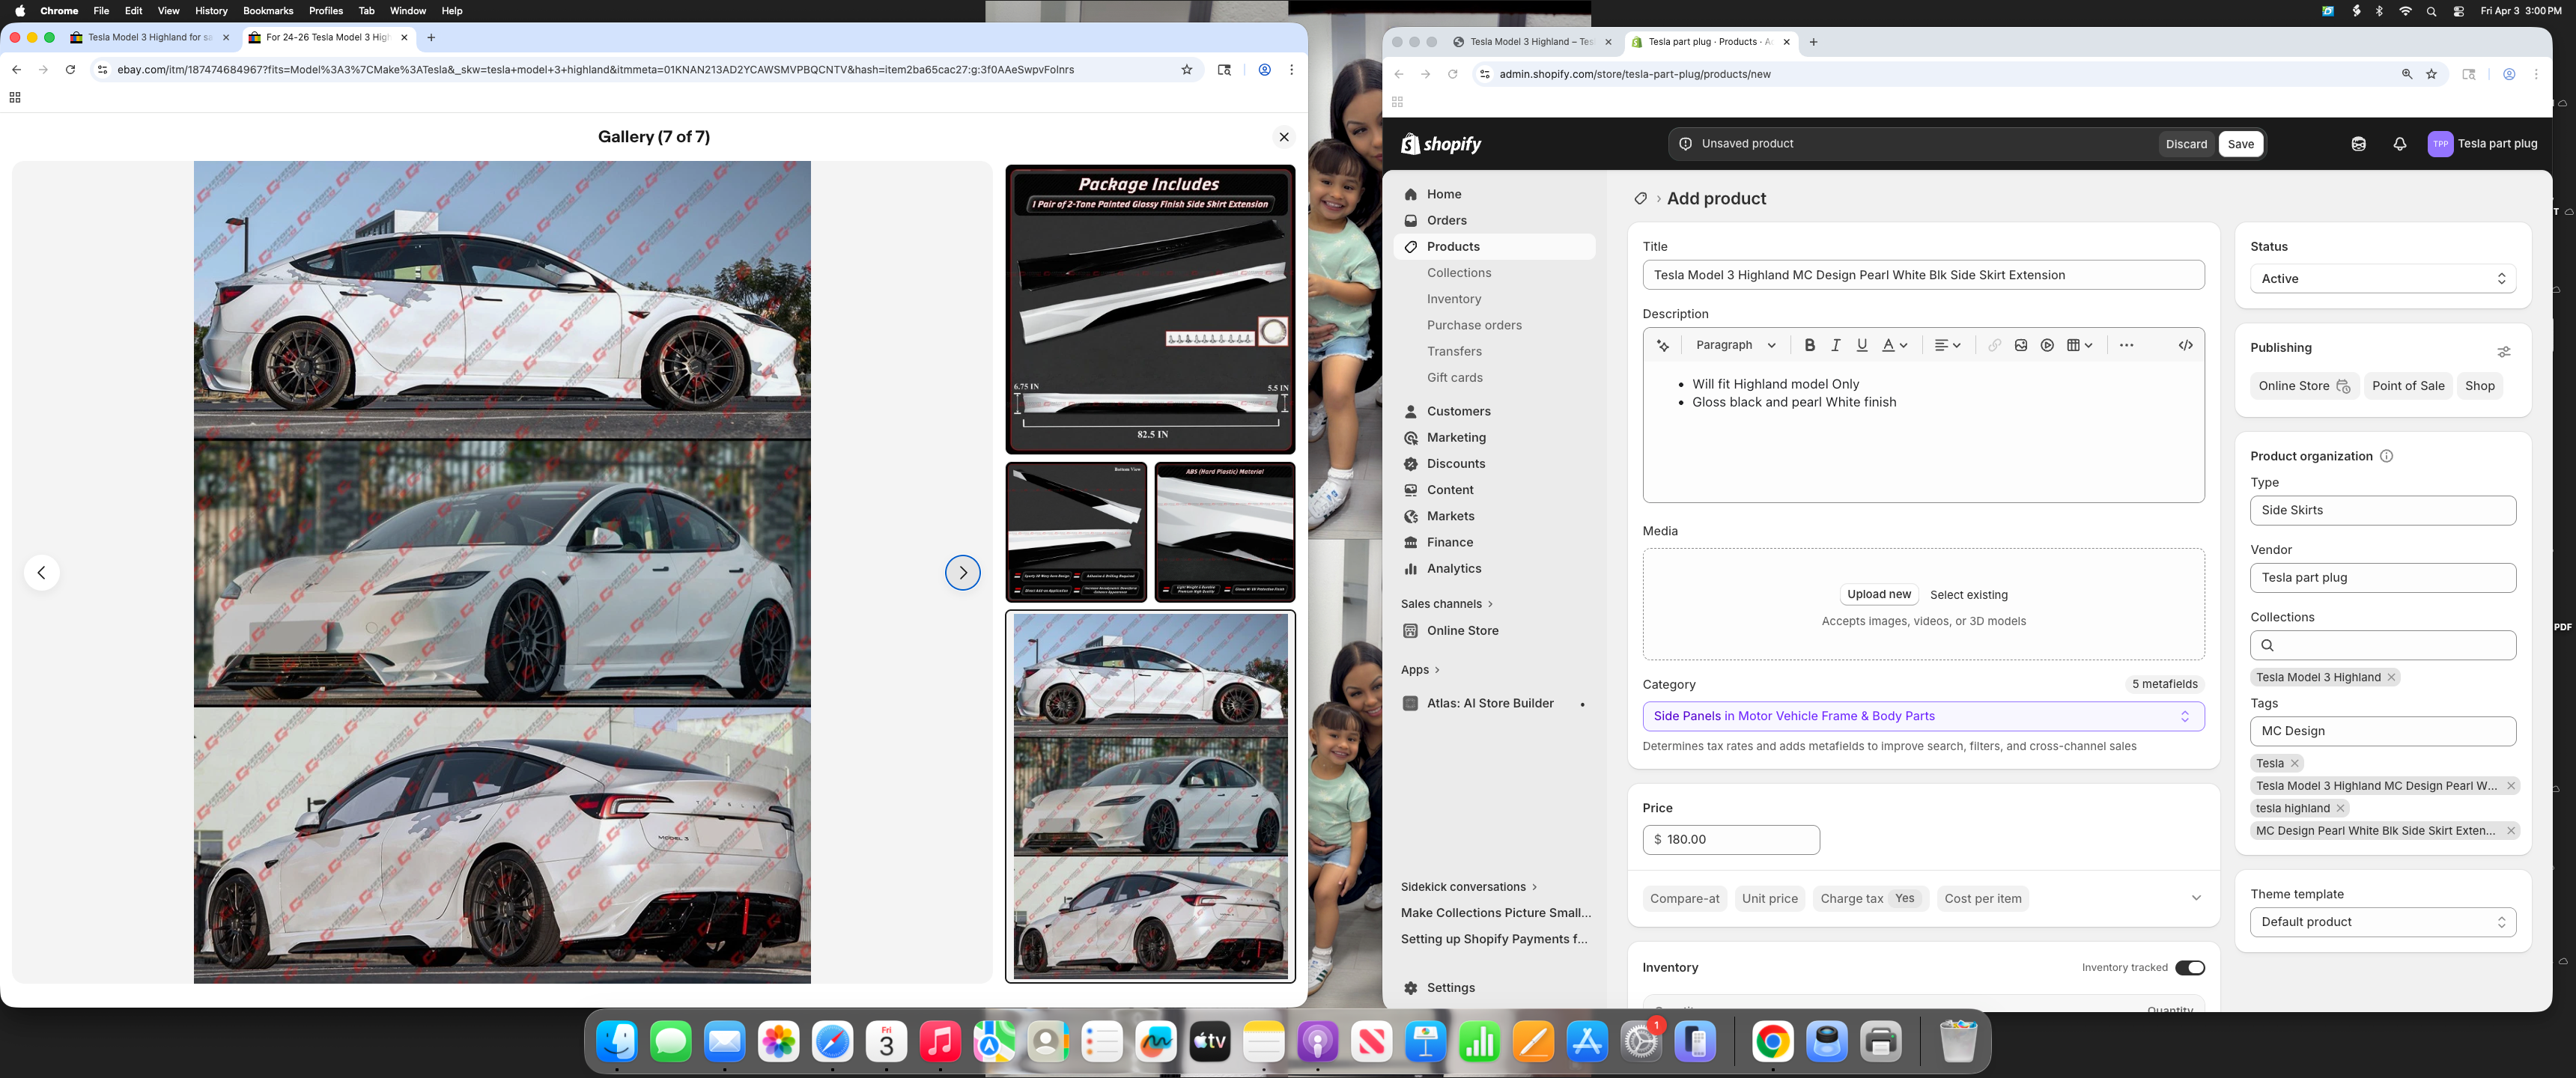Open Orders in Shopify sidebar

(1446, 221)
